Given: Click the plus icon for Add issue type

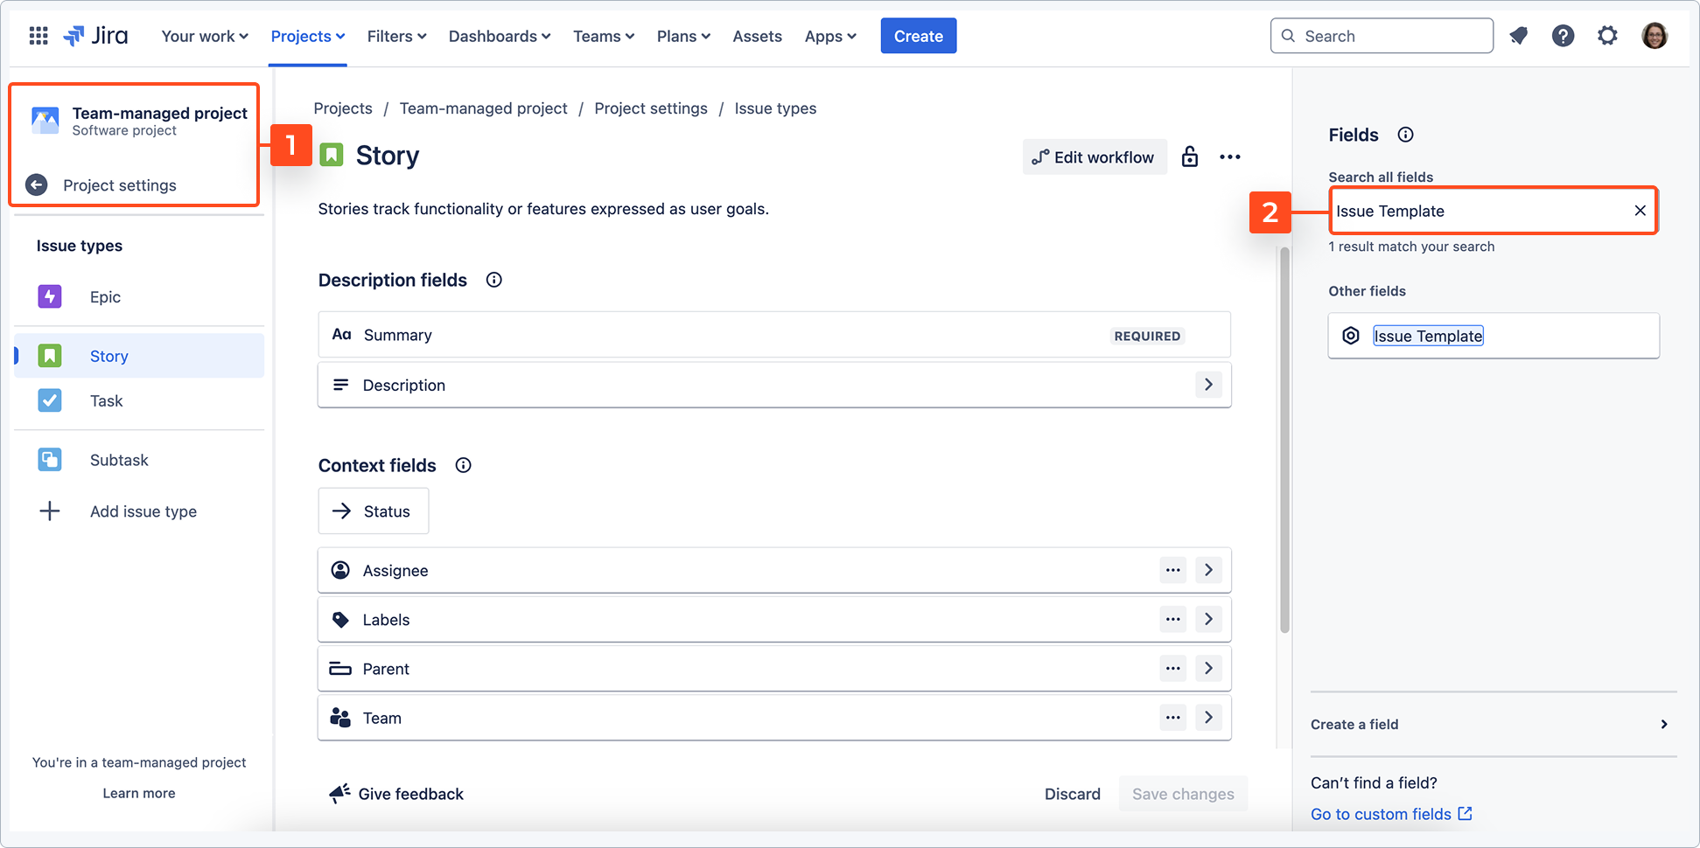Looking at the screenshot, I should coord(50,511).
